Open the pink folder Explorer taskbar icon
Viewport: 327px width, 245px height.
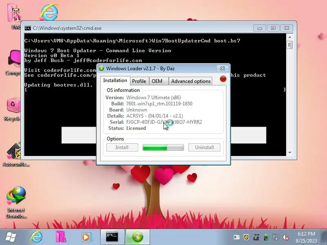pos(60,237)
